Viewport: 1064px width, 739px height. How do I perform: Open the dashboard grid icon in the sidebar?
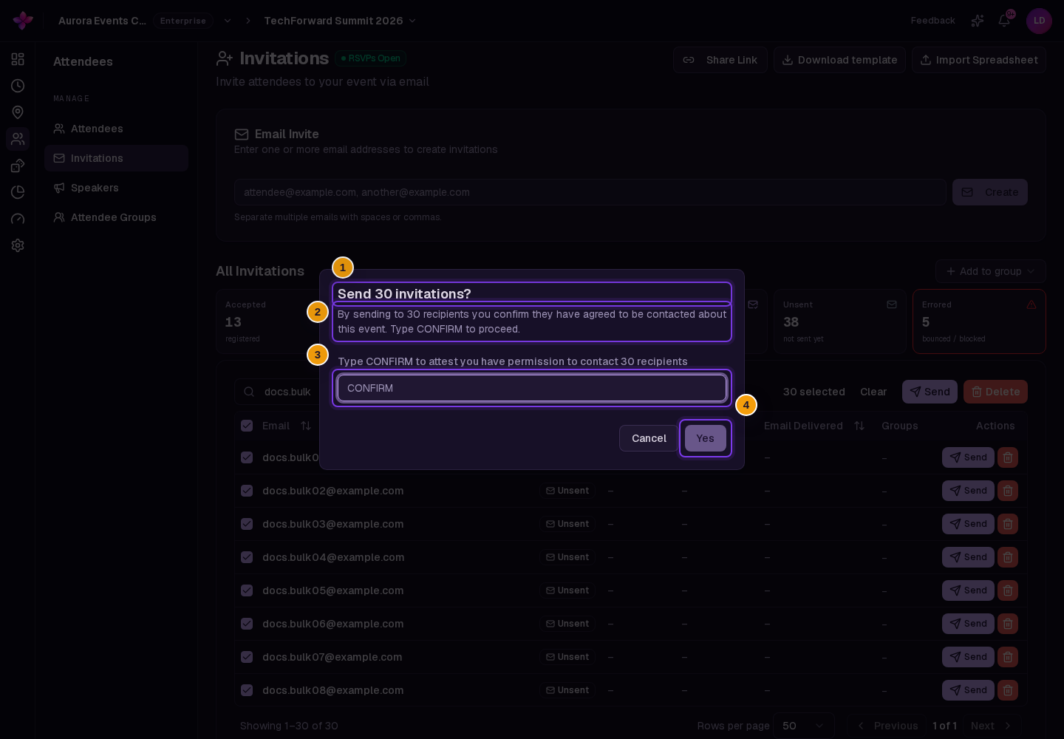pos(18,59)
